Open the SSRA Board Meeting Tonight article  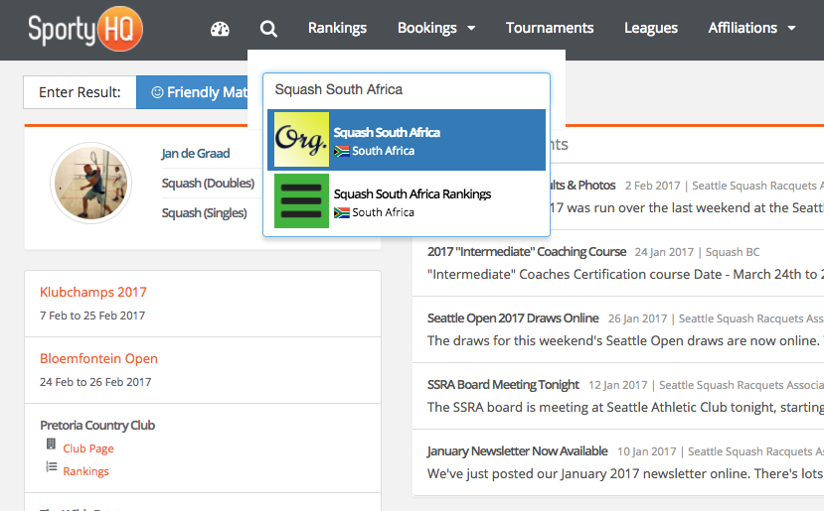pyautogui.click(x=503, y=385)
